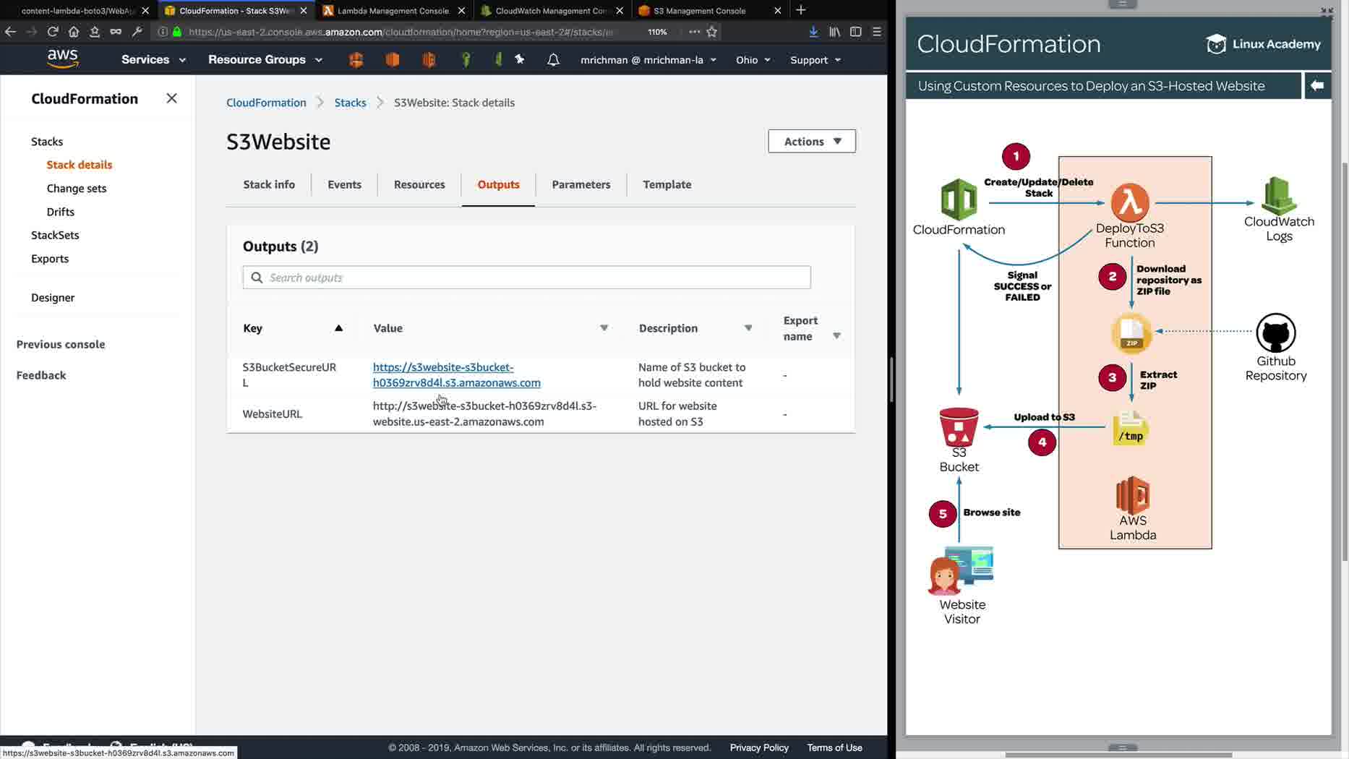Open the S3BucketSecureURL https link
This screenshot has height=759, width=1349.
coord(457,375)
